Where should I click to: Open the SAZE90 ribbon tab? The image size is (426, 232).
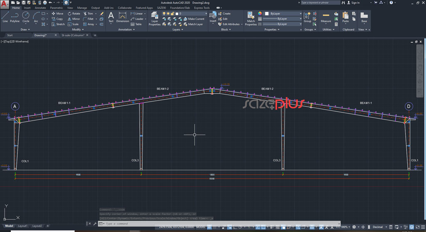[x=161, y=8]
